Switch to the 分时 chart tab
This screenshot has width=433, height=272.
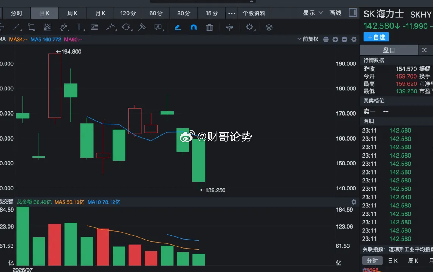pyautogui.click(x=17, y=13)
